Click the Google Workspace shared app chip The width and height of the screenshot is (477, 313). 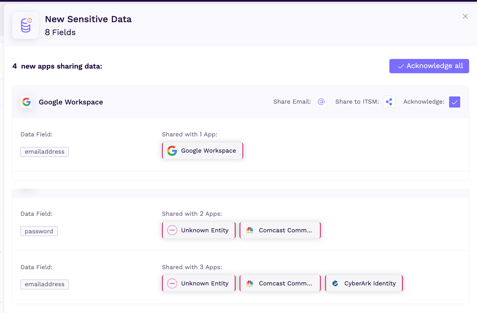(x=203, y=151)
